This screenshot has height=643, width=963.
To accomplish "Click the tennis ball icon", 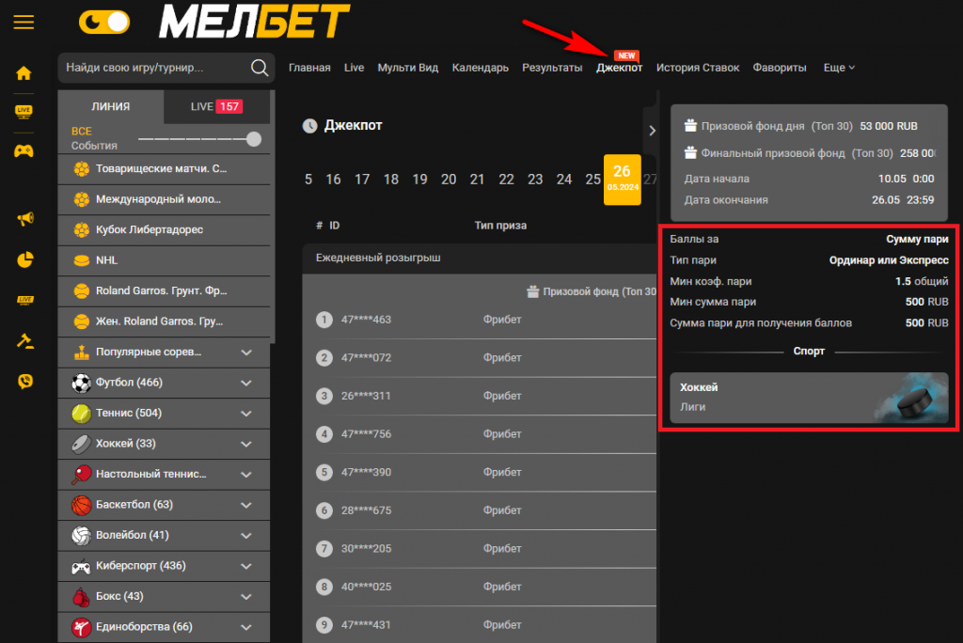I will tap(81, 414).
